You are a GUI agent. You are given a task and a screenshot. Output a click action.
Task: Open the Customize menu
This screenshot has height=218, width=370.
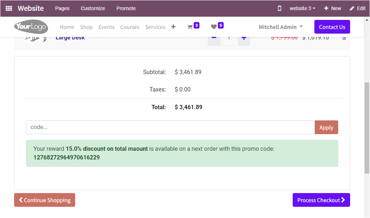tap(92, 8)
